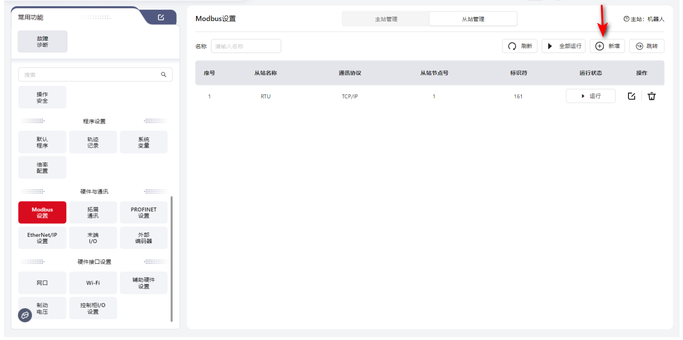Click the 跳转 jump button
Viewport: 683px width, 340px height.
click(646, 46)
